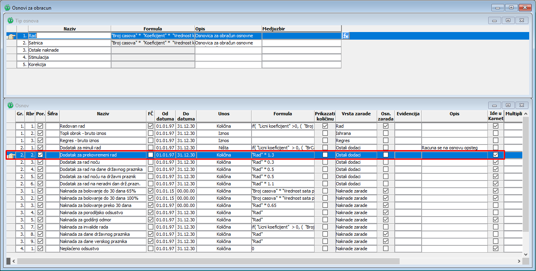
Task: Click the hand pointer on Dodatak za prekovremeni rad
Action: pyautogui.click(x=11, y=155)
